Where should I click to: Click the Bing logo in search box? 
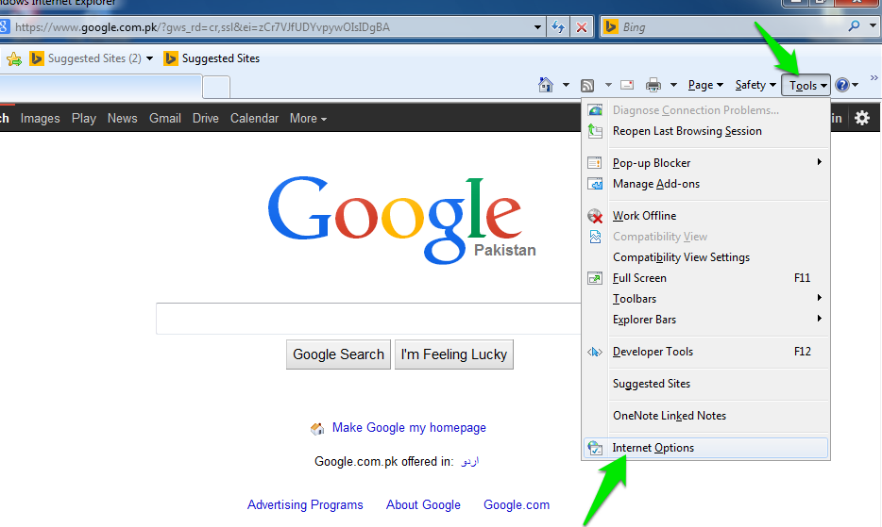pyautogui.click(x=610, y=26)
